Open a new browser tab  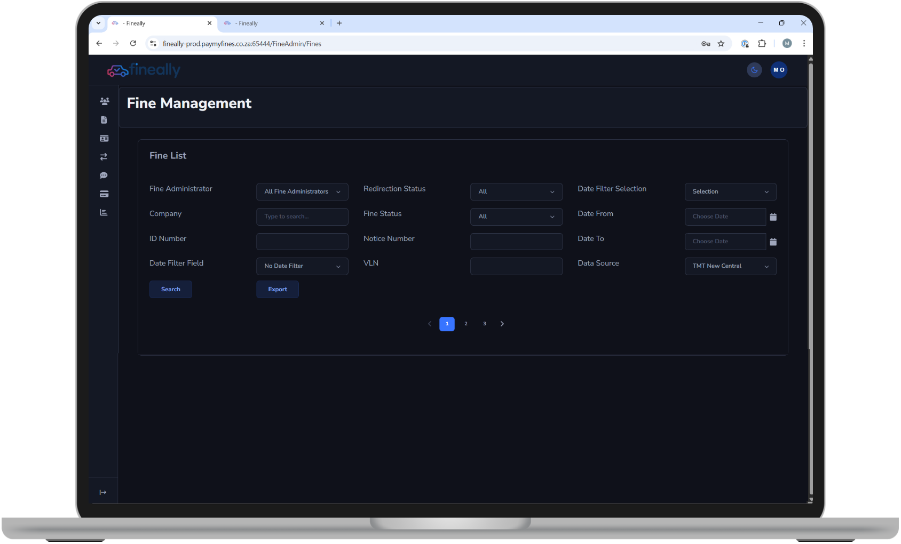pyautogui.click(x=339, y=23)
